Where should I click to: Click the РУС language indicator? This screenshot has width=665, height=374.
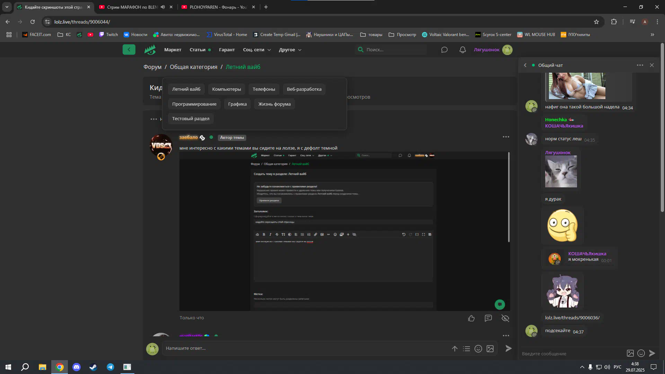pyautogui.click(x=618, y=367)
